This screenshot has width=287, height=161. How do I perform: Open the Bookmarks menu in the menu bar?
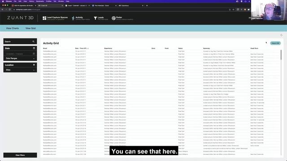click(40, 1)
